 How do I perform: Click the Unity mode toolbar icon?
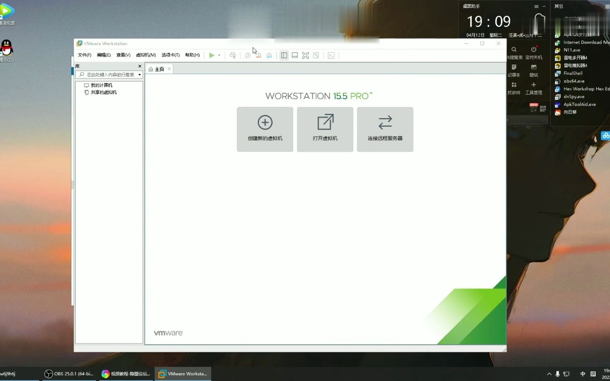tap(316, 55)
